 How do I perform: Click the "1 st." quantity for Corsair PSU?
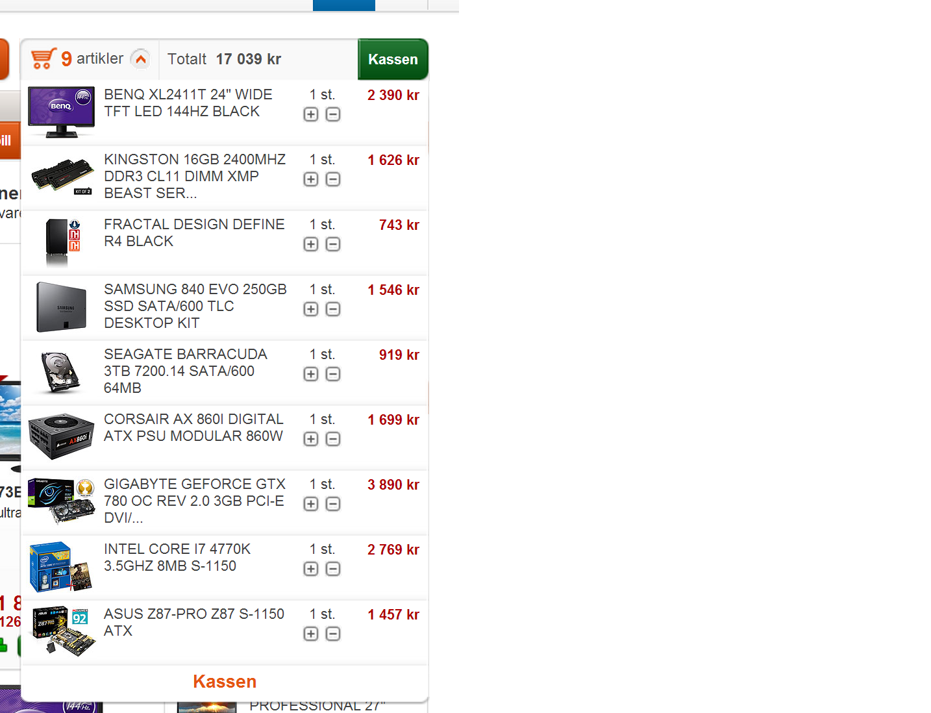click(x=323, y=419)
